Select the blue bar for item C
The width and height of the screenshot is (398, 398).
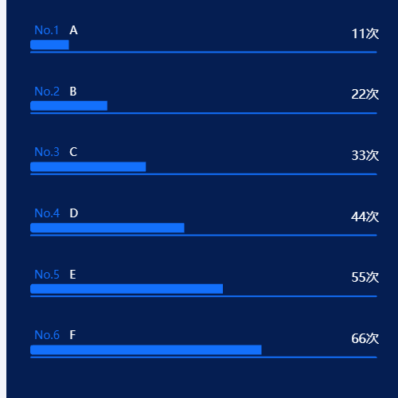click(88, 167)
